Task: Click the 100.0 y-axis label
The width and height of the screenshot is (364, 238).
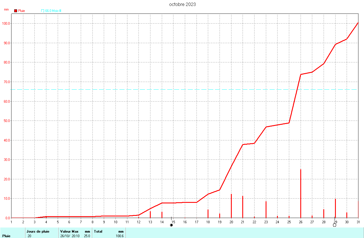Action: pos(6,24)
